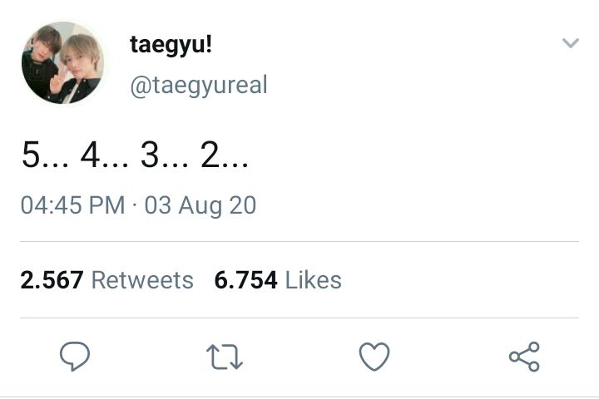This screenshot has height=399, width=599.
Task: Open the @taegyureal handle link
Action: [x=199, y=85]
